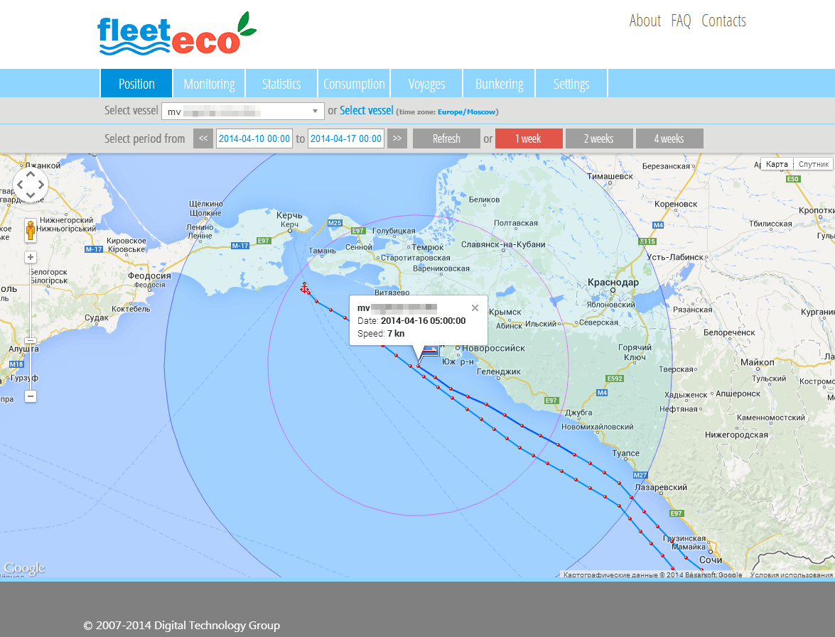Click the Судак town label
The width and height of the screenshot is (835, 637).
[x=97, y=317]
